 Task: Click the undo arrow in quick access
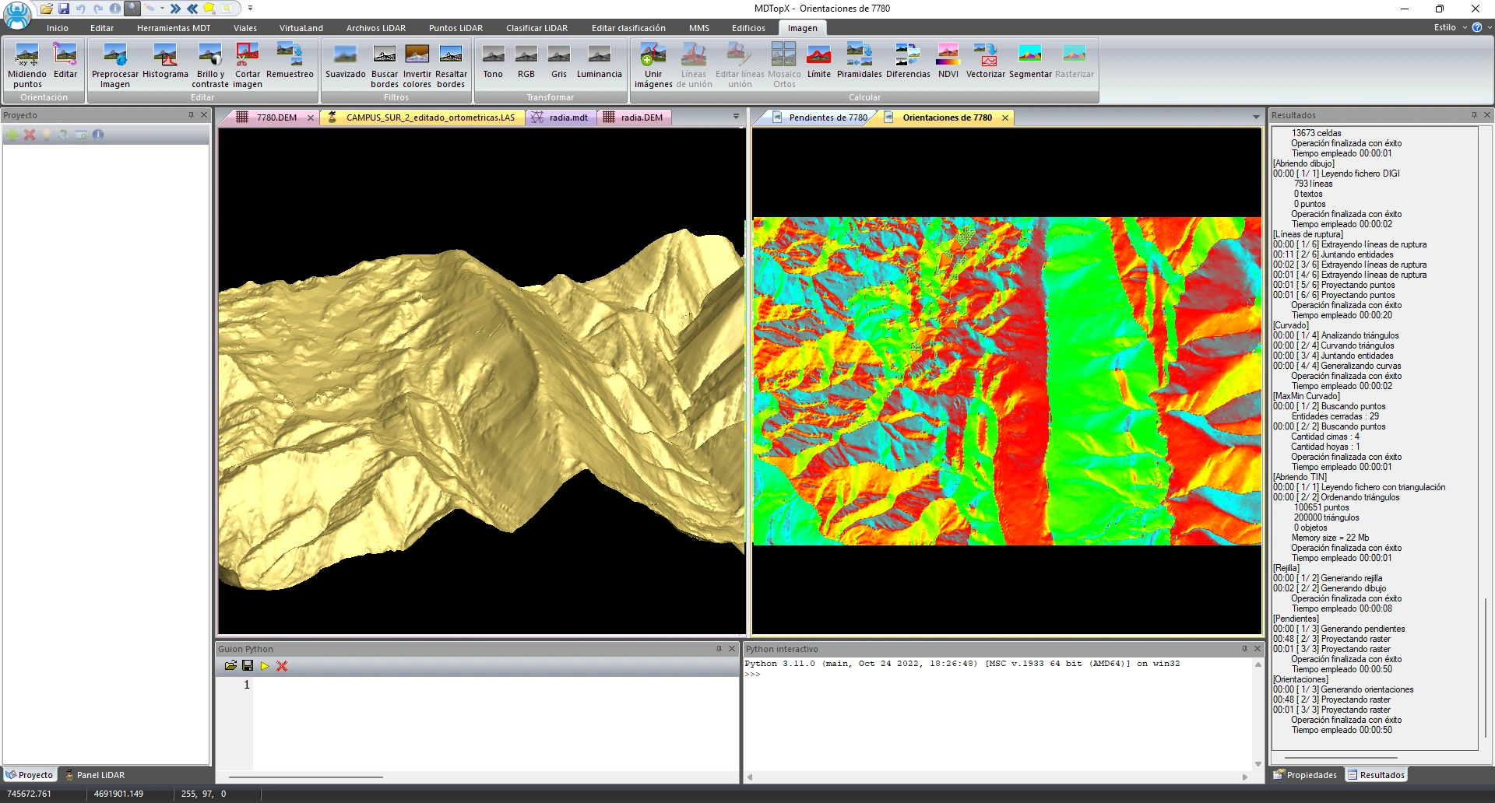[81, 9]
